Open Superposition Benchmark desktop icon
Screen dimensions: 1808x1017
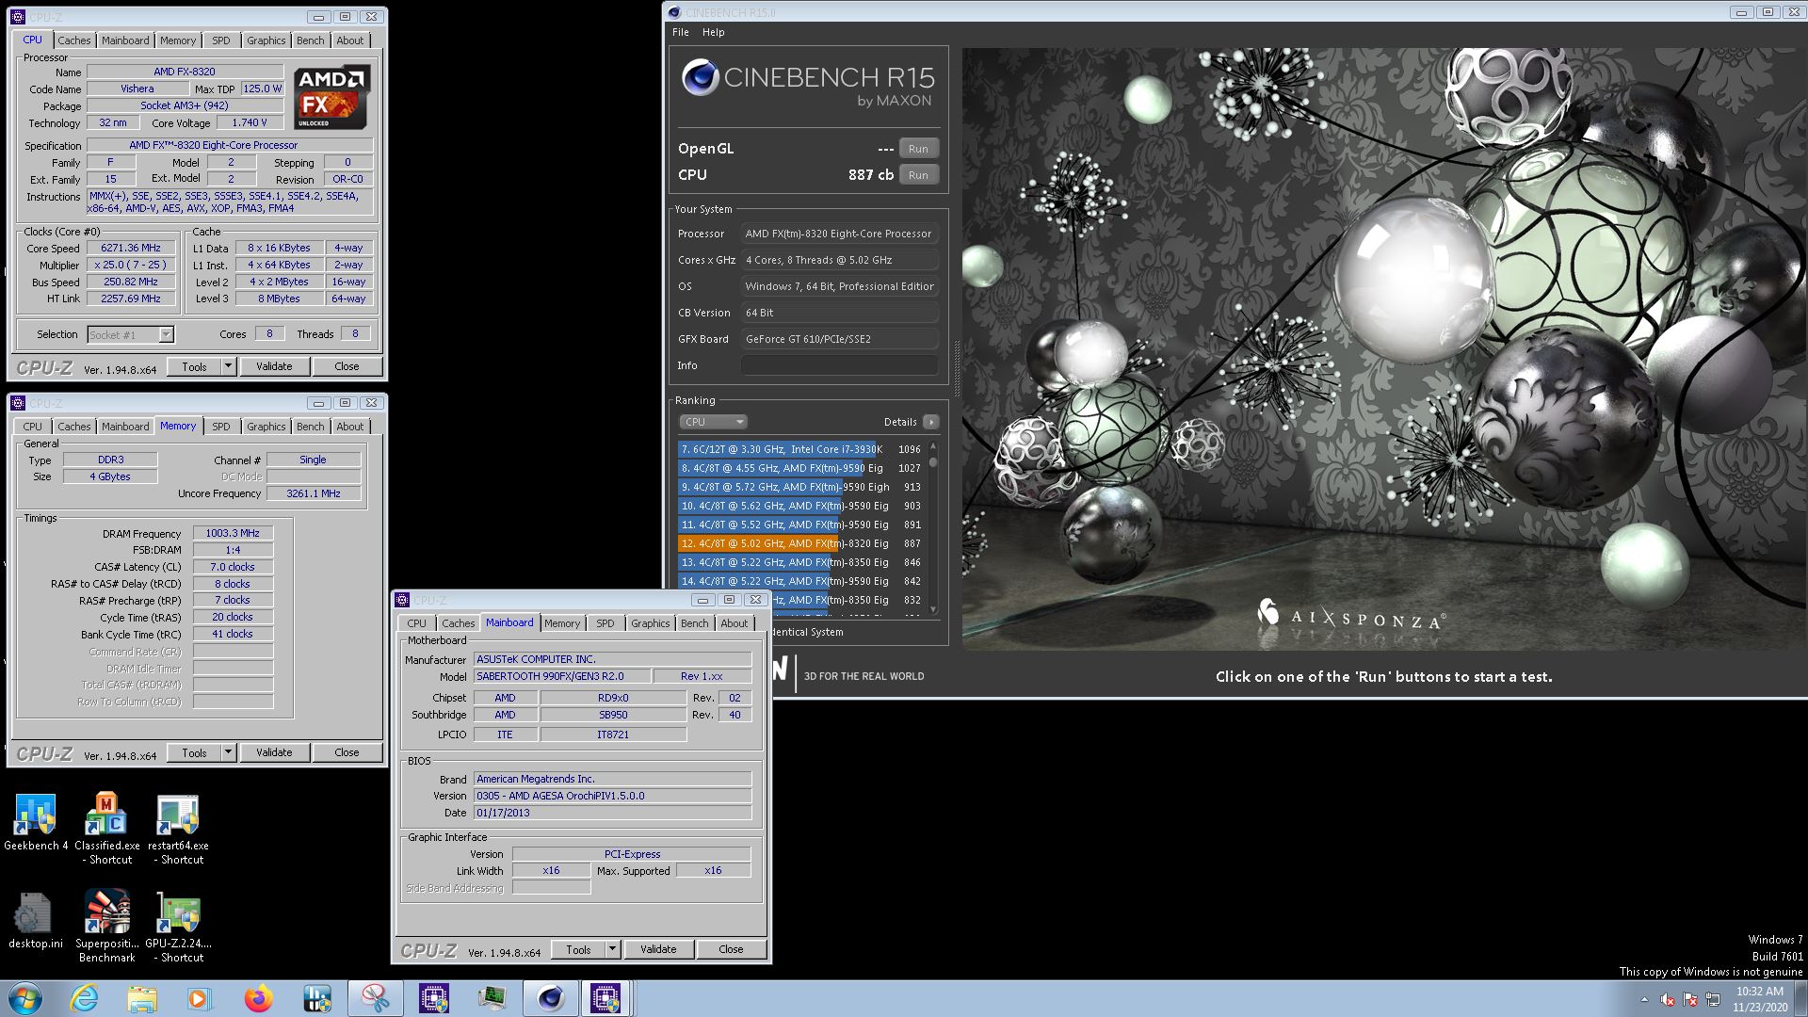click(106, 927)
